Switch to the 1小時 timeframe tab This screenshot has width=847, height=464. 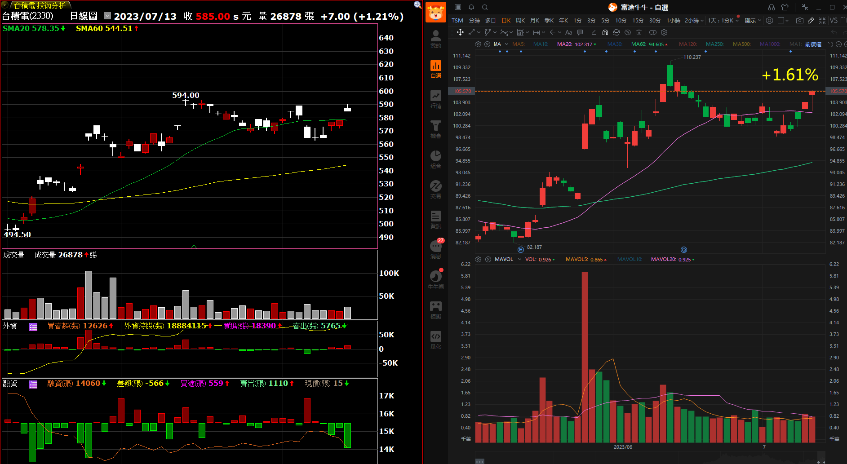pos(673,21)
